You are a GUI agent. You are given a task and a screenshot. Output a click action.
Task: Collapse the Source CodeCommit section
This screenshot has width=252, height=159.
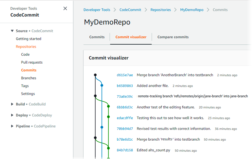coord(12,31)
